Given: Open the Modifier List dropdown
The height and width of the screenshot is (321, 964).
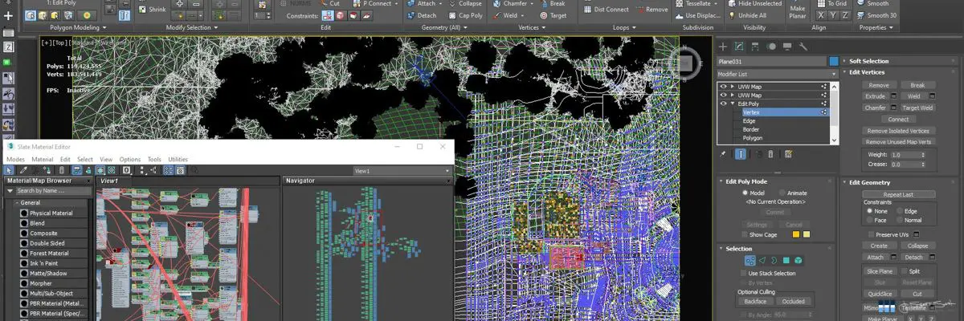Looking at the screenshot, I should 777,74.
